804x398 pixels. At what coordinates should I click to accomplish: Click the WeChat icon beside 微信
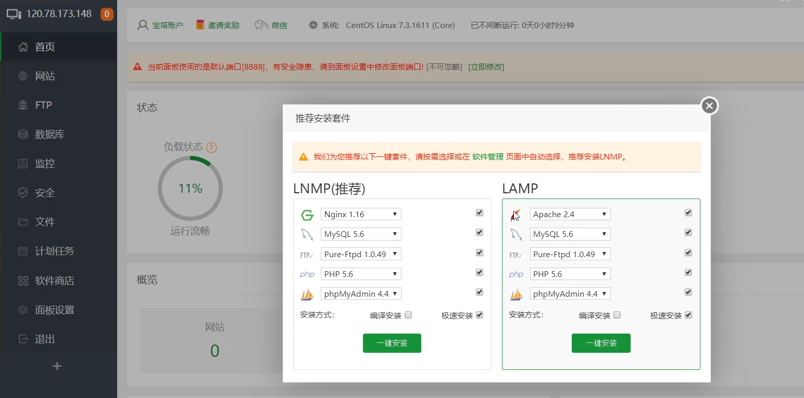pos(261,25)
